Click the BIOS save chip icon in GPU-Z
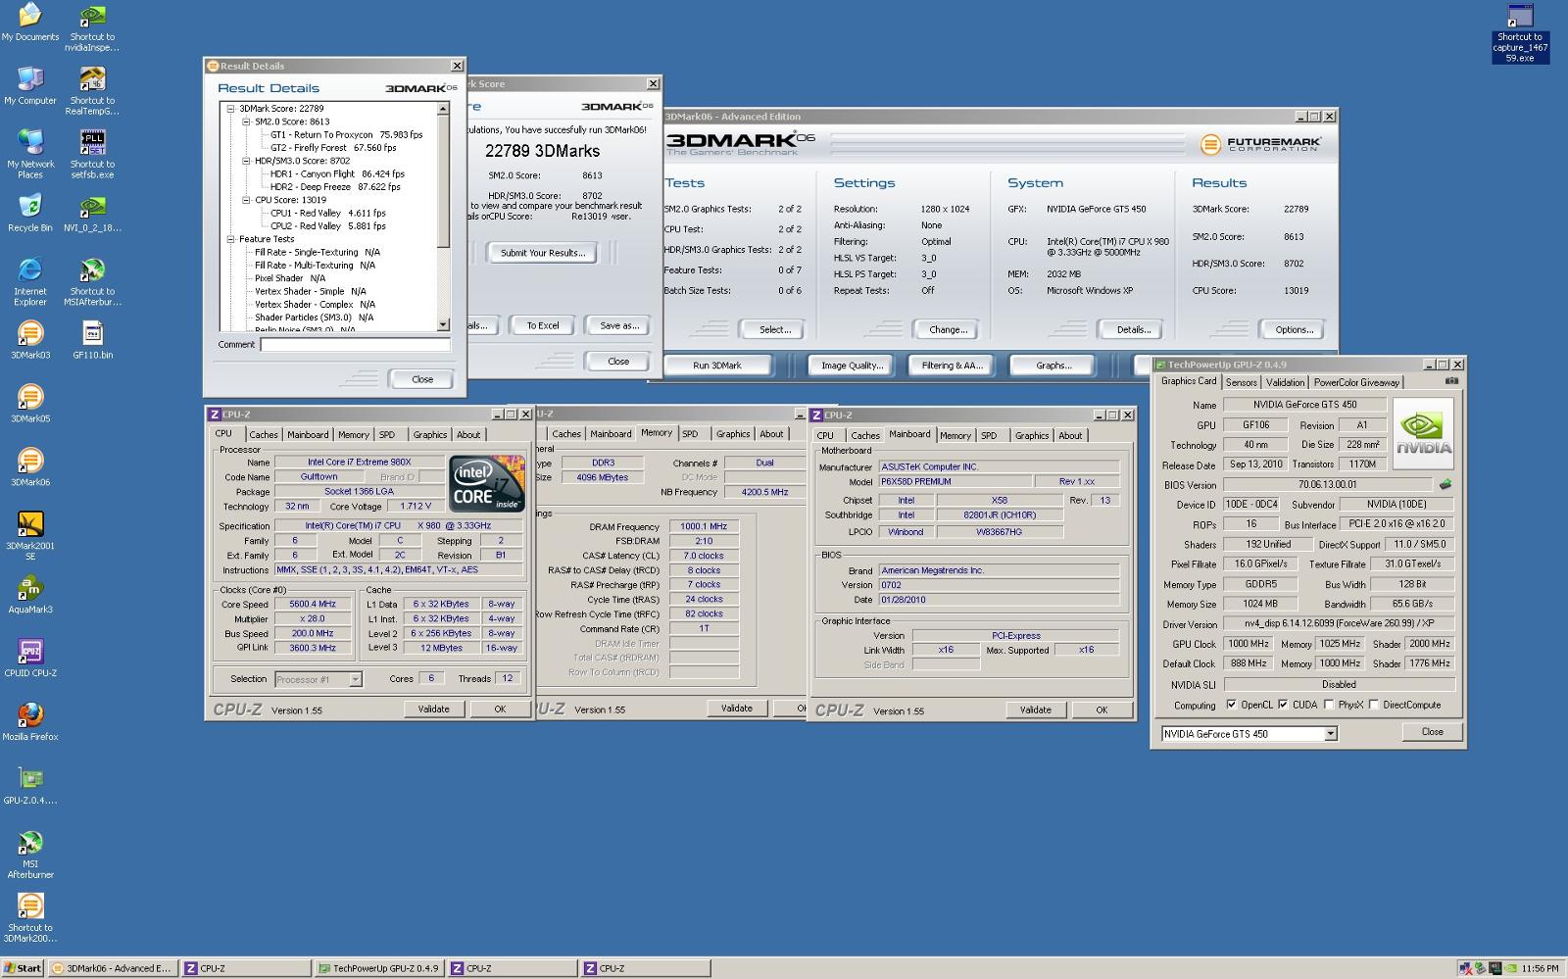Screen dimensions: 1568x979 coord(1445,484)
